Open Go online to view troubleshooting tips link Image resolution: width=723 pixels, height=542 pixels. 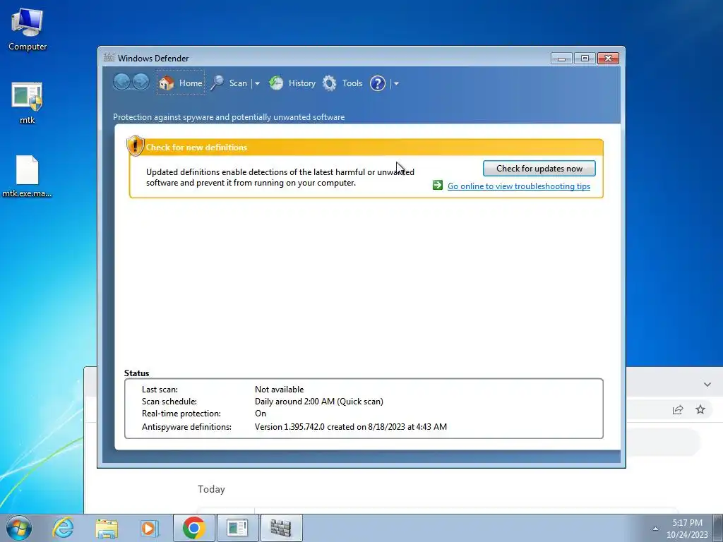click(x=519, y=186)
